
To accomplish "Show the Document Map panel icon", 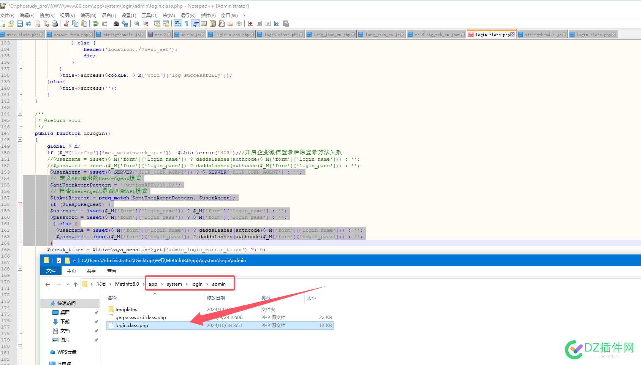I will point(213,24).
